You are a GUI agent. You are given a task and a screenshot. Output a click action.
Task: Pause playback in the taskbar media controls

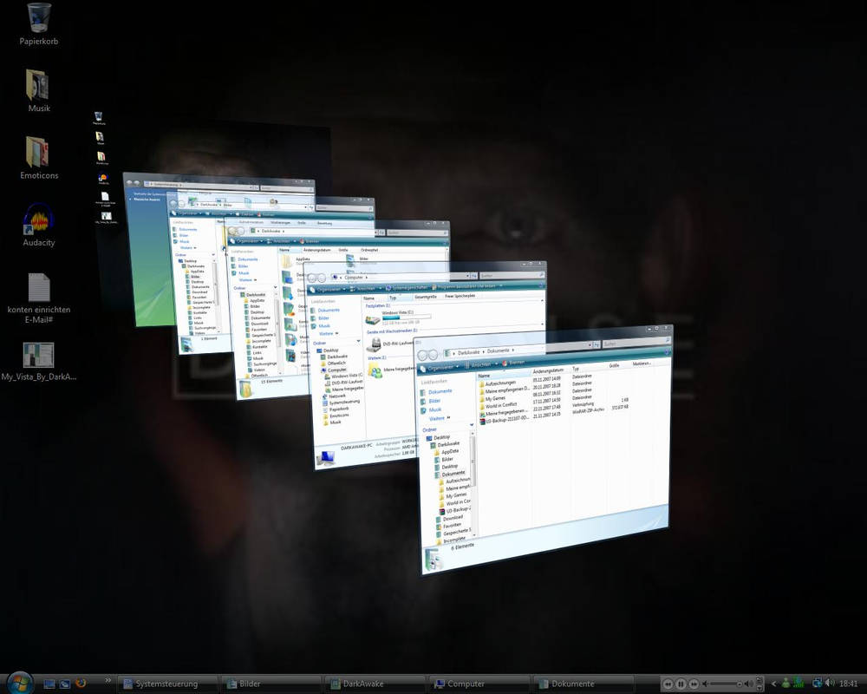tap(681, 684)
